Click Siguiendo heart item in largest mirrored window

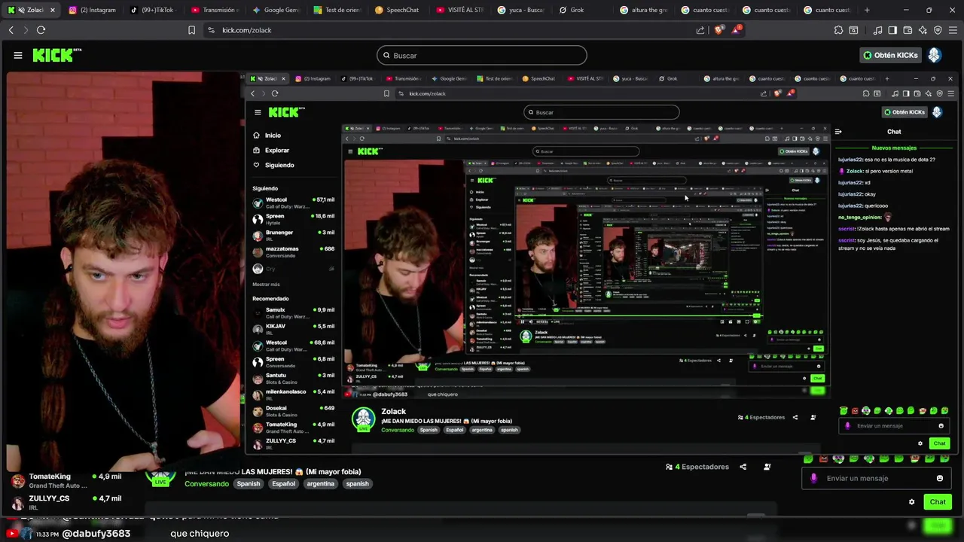point(273,165)
